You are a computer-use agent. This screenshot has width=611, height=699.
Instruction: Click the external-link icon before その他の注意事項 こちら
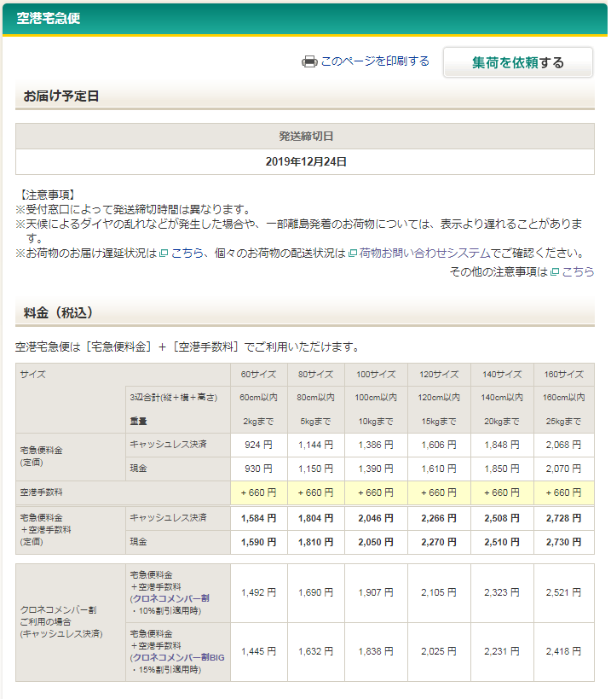(x=555, y=271)
